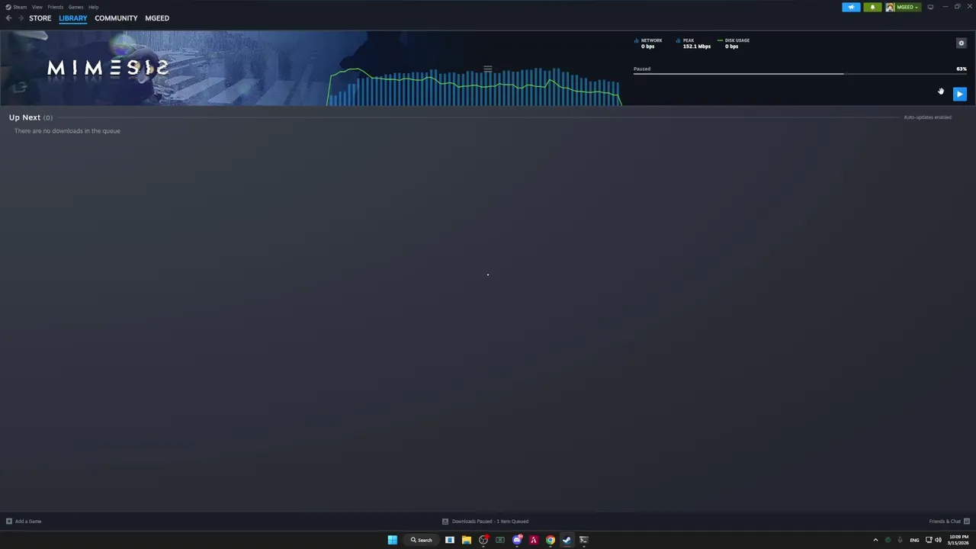Click the ENG language indicator
The height and width of the screenshot is (549, 976).
tap(914, 540)
